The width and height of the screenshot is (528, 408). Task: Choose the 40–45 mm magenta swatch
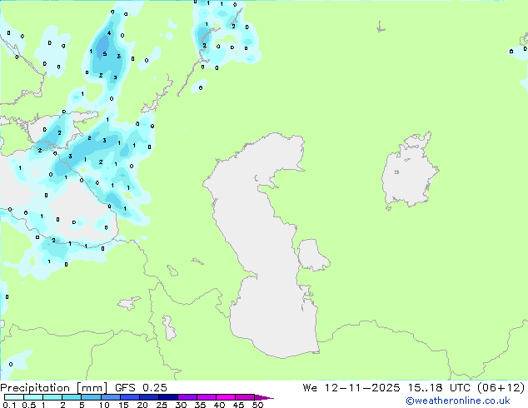point(226,397)
